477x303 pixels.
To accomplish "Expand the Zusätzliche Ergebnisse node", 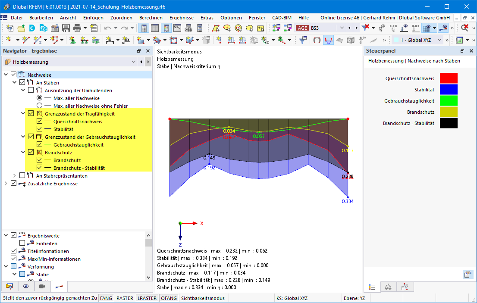I will pyautogui.click(x=6, y=183).
